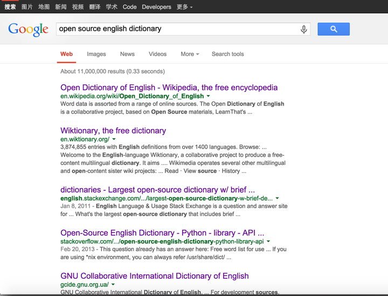The width and height of the screenshot is (388, 296).
Task: Open 翻译 in the top black bar
Action: pos(94,7)
